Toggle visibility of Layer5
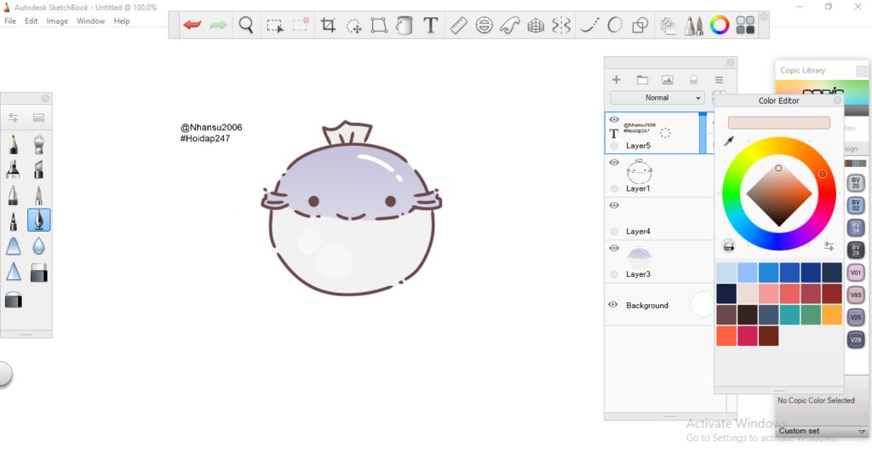 point(614,119)
